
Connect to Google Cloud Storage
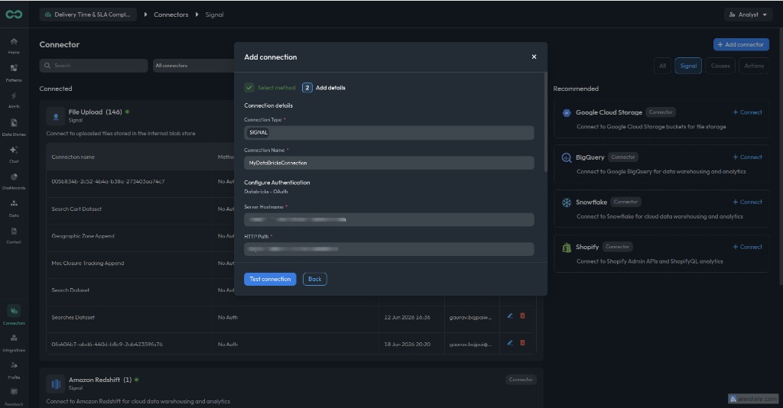point(747,112)
